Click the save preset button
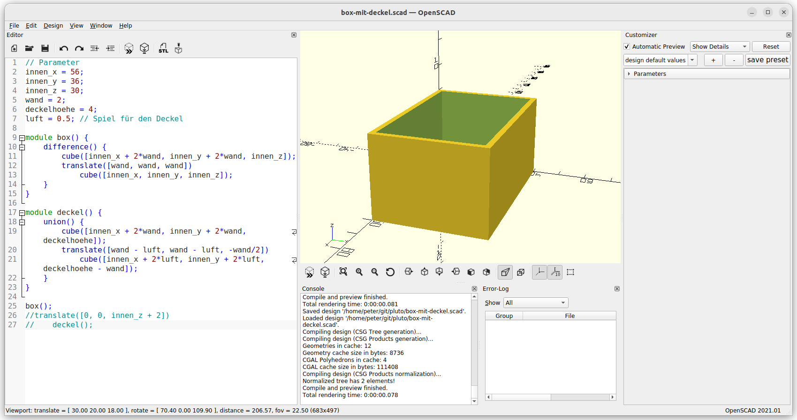 click(767, 60)
